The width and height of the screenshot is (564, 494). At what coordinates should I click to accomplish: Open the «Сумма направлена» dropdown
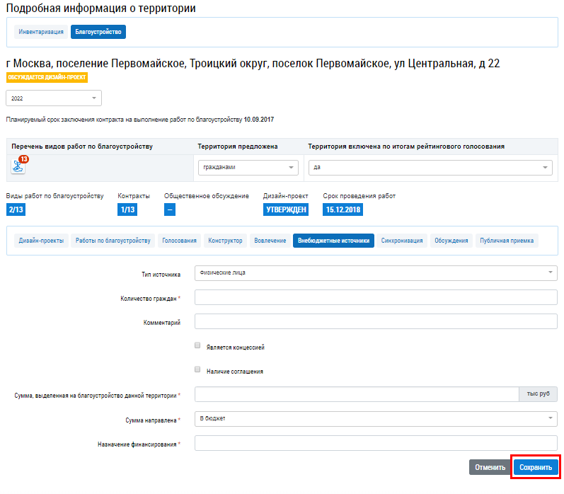coord(375,419)
